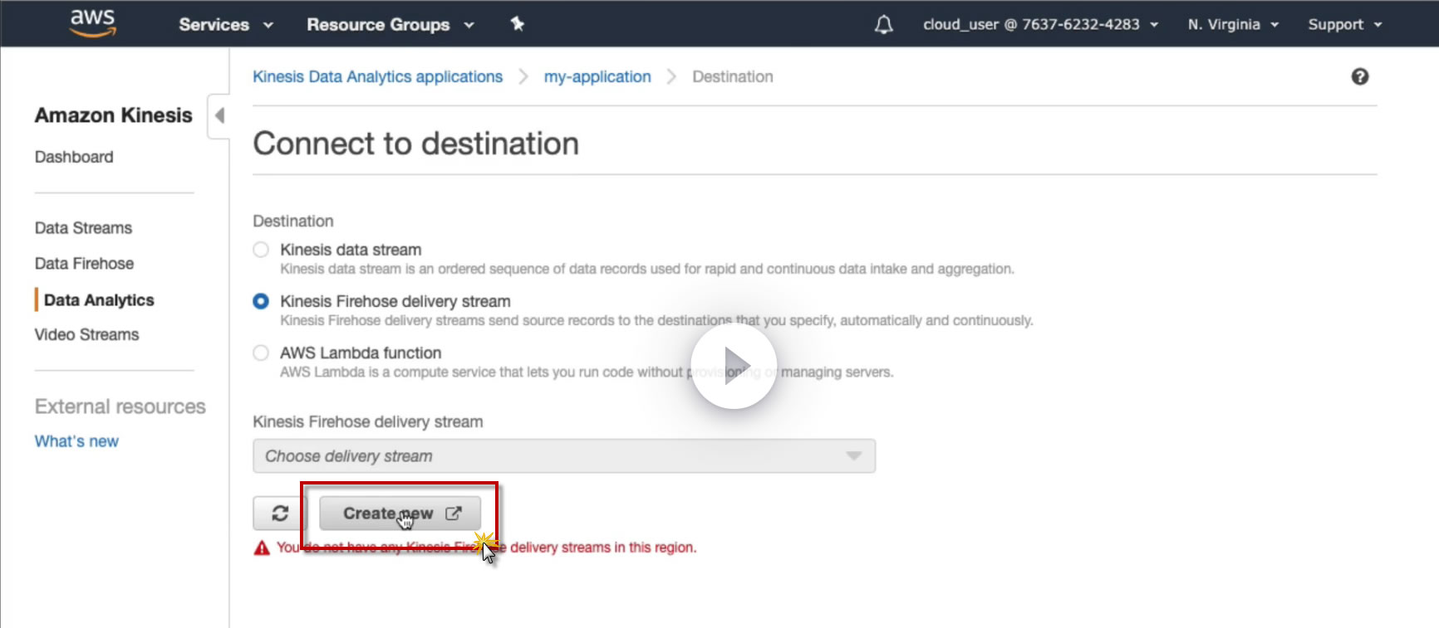Open the notifications bell

point(884,25)
